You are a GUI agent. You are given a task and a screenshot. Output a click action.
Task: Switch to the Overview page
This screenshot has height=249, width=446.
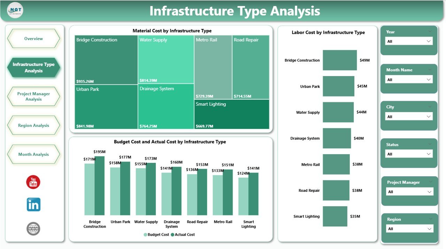tap(33, 39)
